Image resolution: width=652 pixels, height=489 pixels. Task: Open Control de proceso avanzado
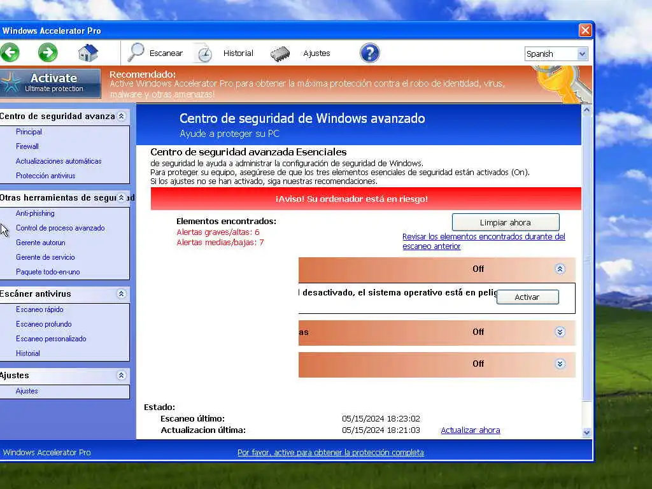pos(60,228)
